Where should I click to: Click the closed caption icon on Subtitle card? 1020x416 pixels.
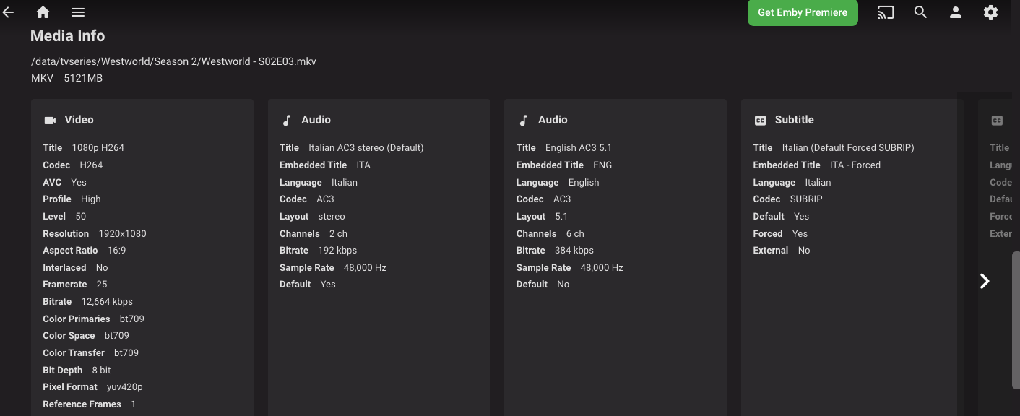coord(760,121)
